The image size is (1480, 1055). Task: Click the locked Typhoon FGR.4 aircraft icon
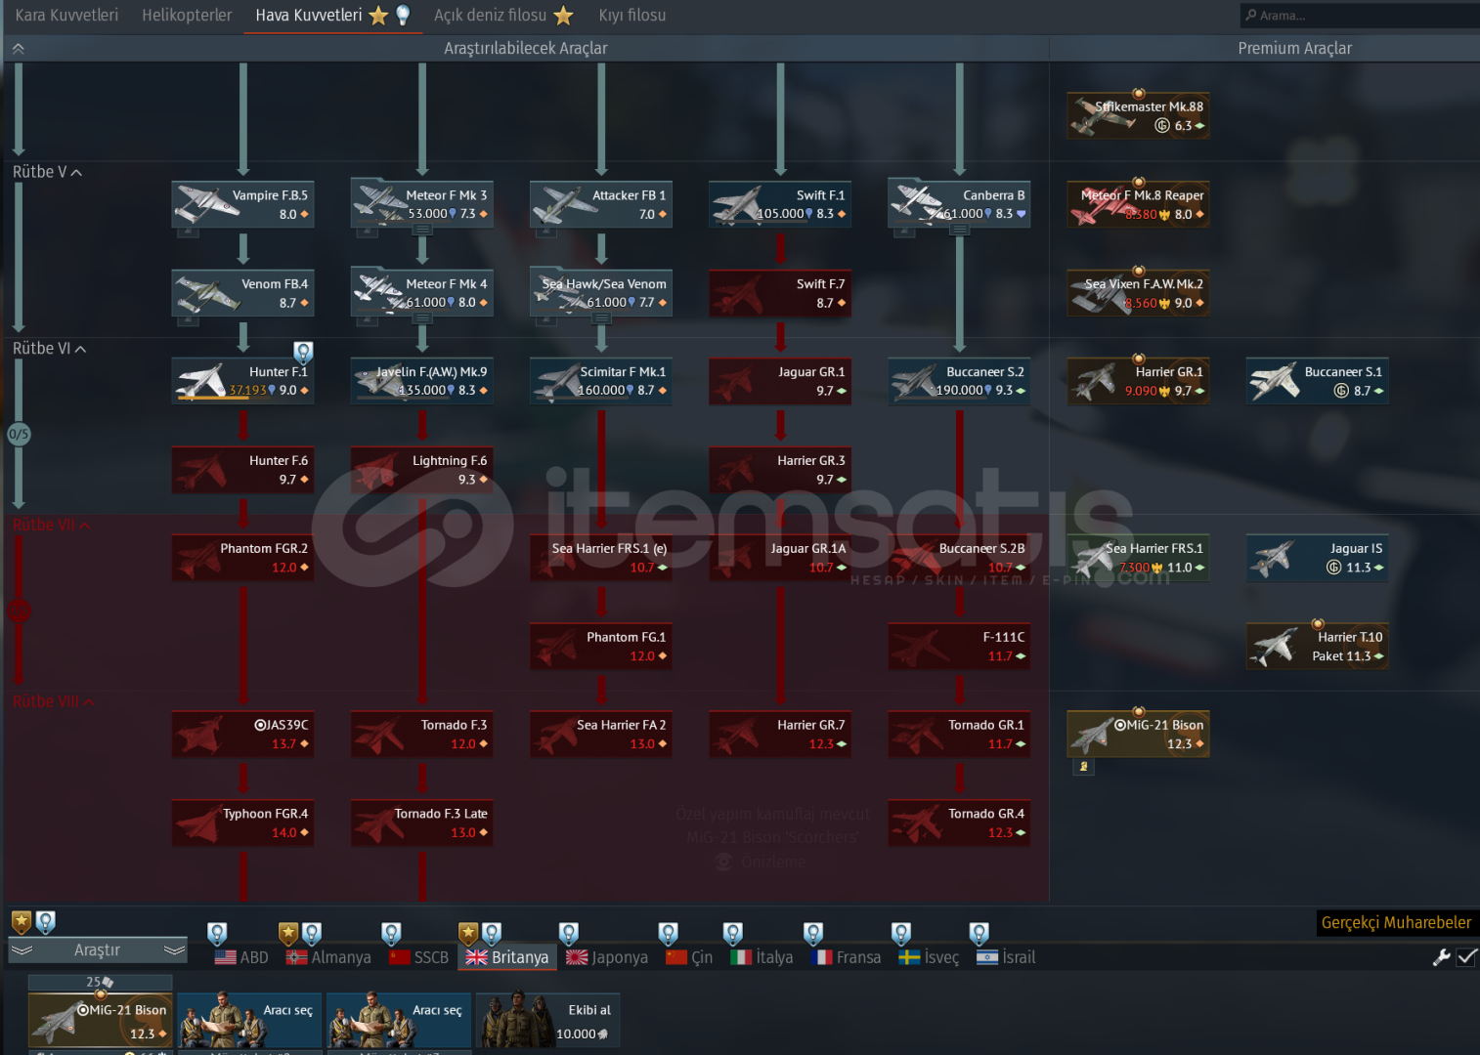coord(199,823)
